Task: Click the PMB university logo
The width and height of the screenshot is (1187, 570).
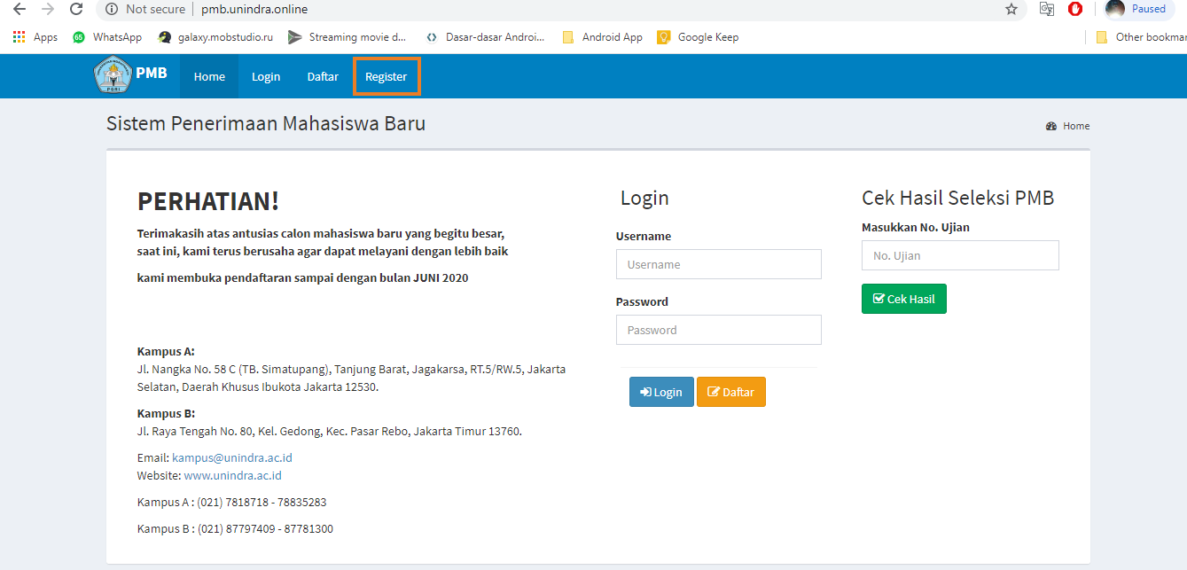Action: [x=113, y=75]
